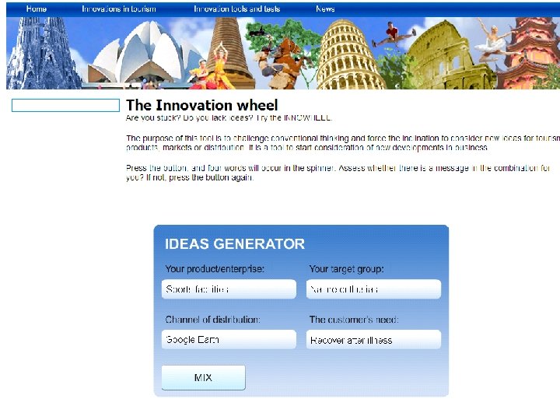Open the Home menu item
Screen dimensions: 560x420
click(37, 9)
